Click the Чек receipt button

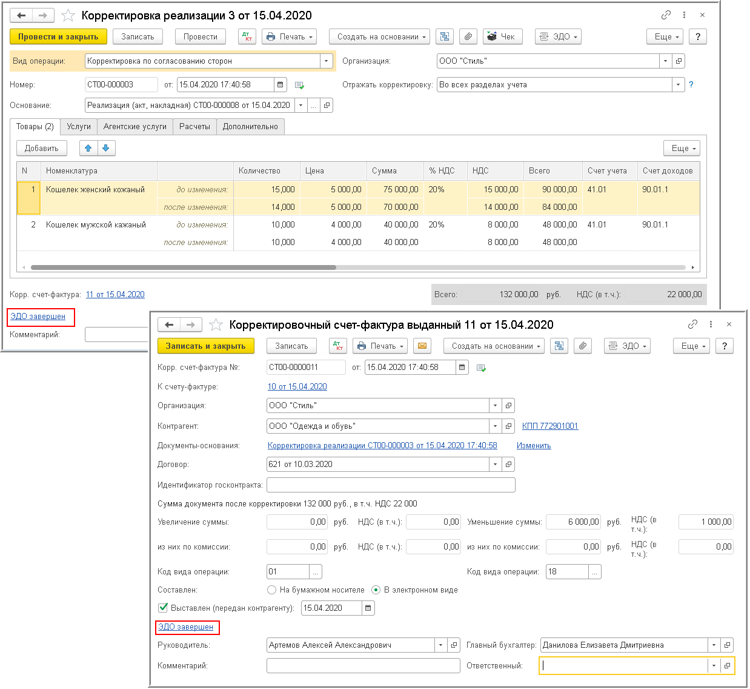click(x=502, y=37)
